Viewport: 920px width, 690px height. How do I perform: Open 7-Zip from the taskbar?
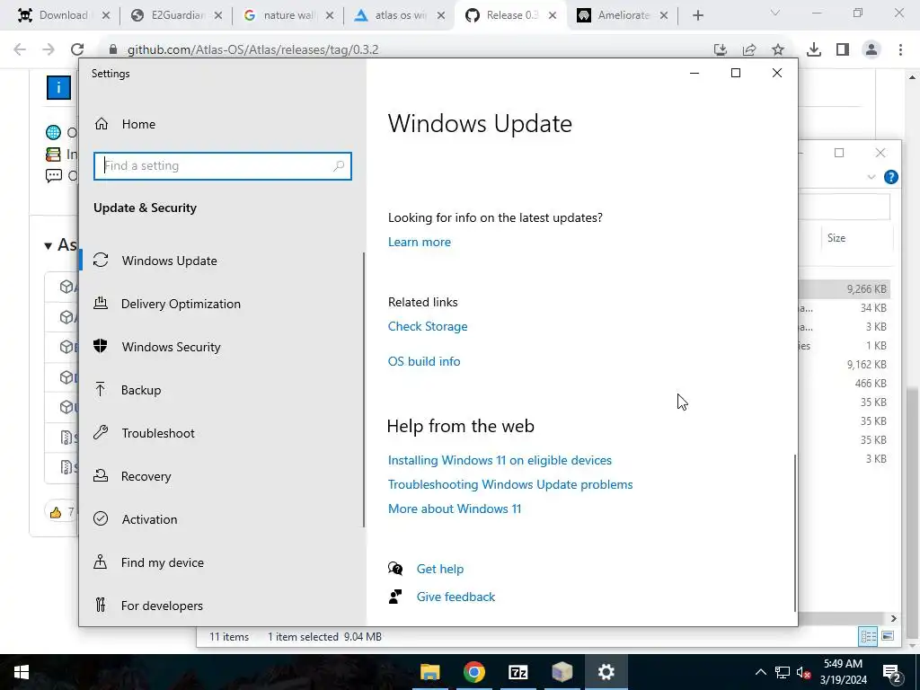(517, 672)
